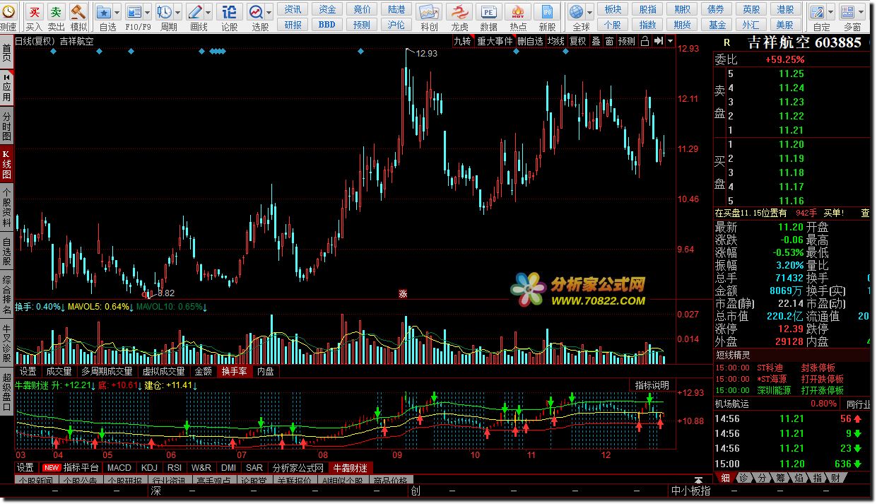Viewport: 877px width, 504px height.
Task: Open the 数据 PE data icon
Action: [488, 12]
